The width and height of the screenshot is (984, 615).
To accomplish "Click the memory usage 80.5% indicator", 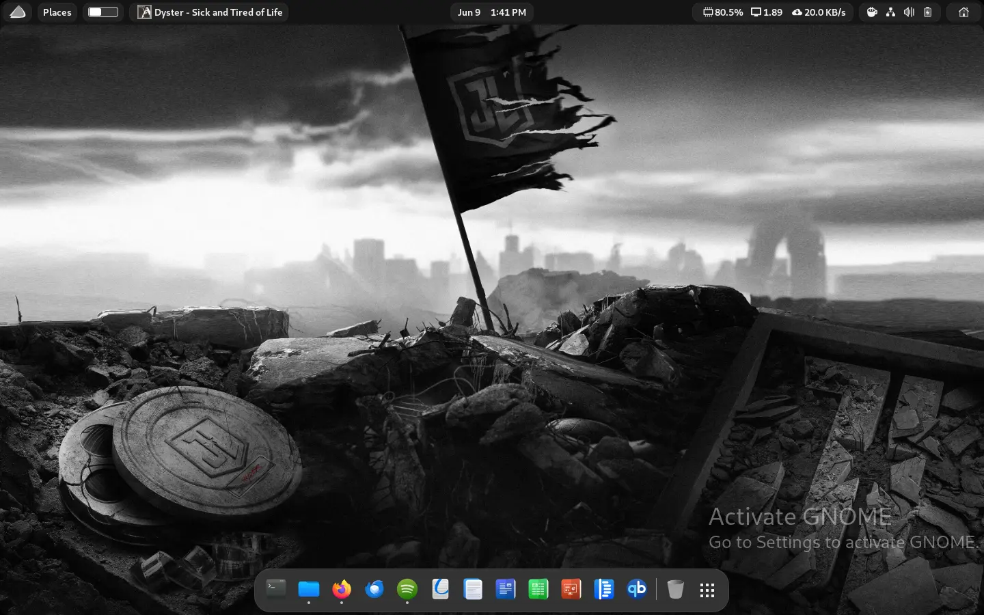I will pos(722,12).
